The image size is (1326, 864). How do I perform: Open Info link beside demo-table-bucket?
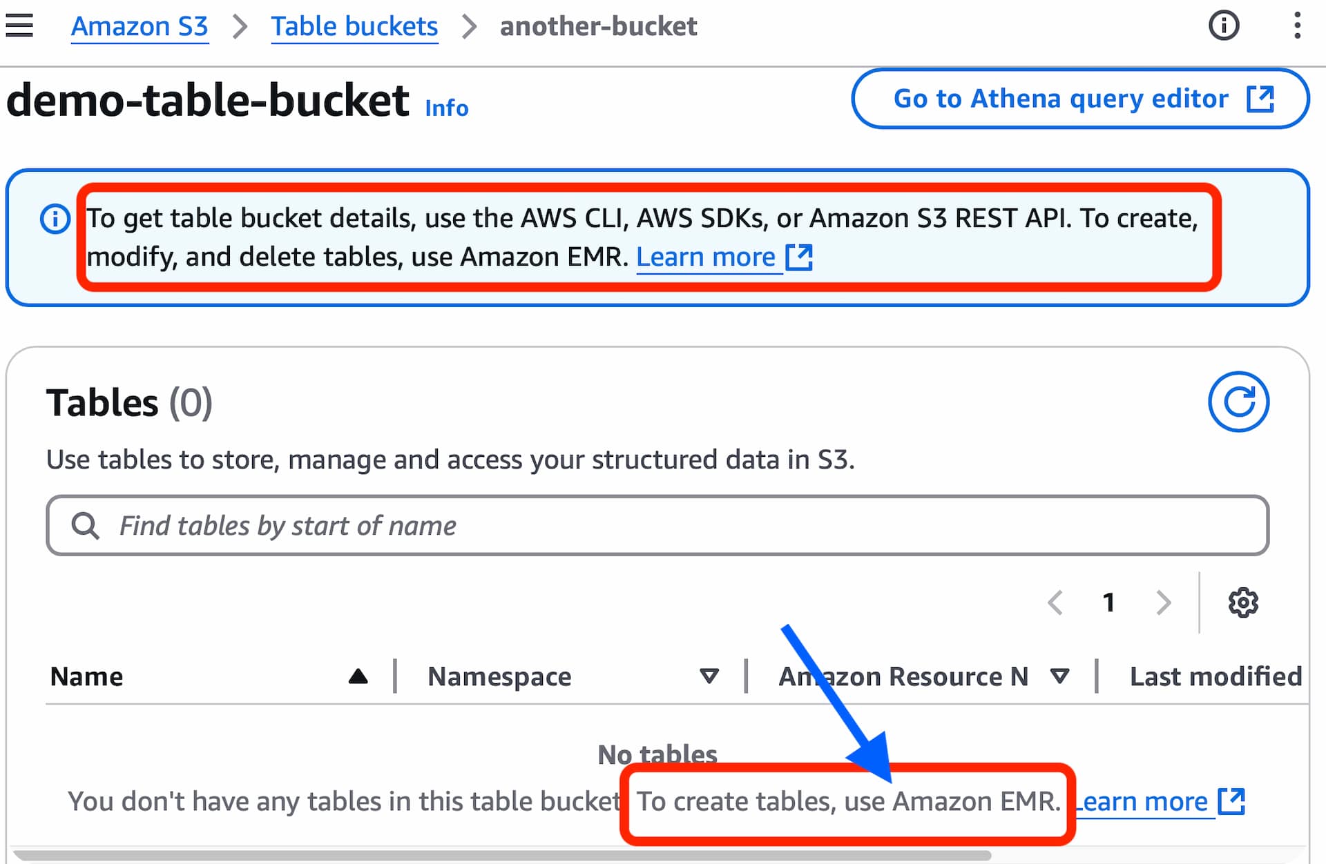(447, 108)
